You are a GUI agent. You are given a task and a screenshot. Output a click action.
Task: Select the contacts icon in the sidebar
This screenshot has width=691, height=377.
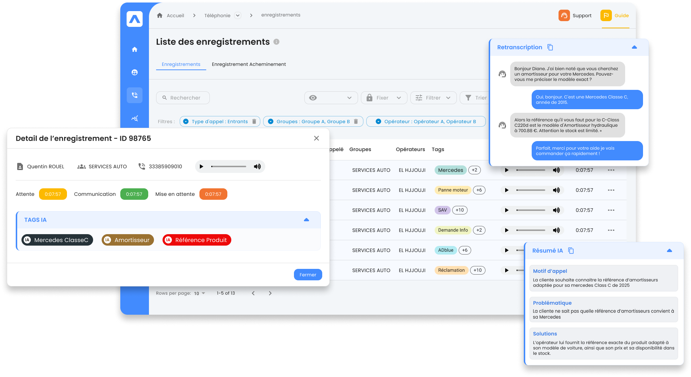click(x=135, y=72)
